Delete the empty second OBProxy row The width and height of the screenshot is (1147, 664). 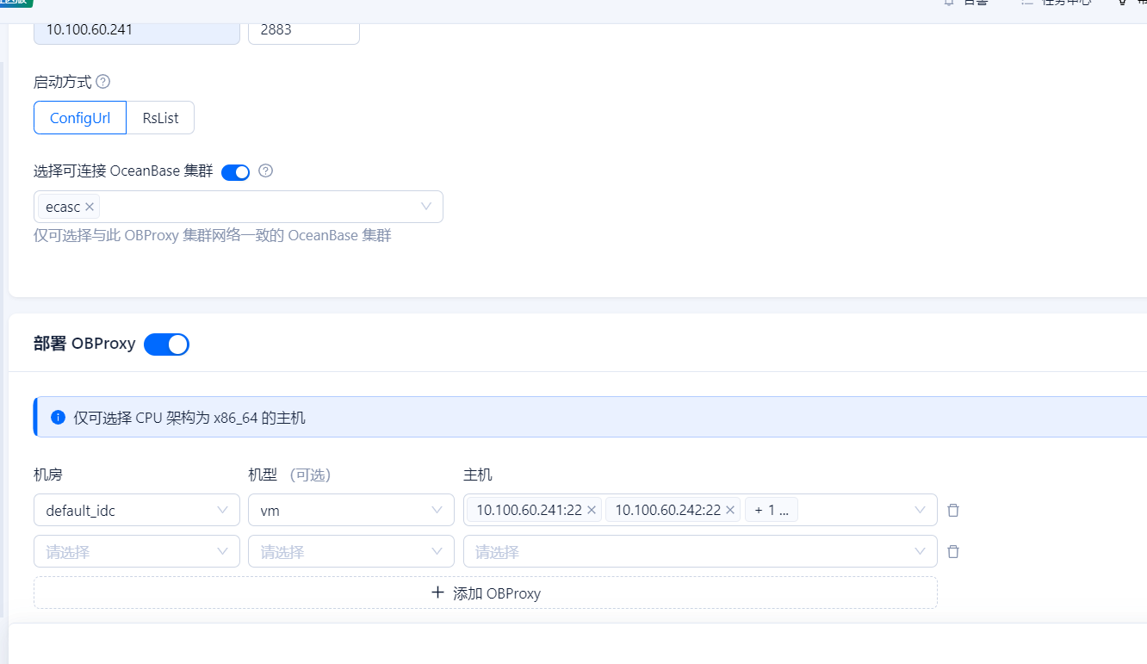click(x=953, y=551)
